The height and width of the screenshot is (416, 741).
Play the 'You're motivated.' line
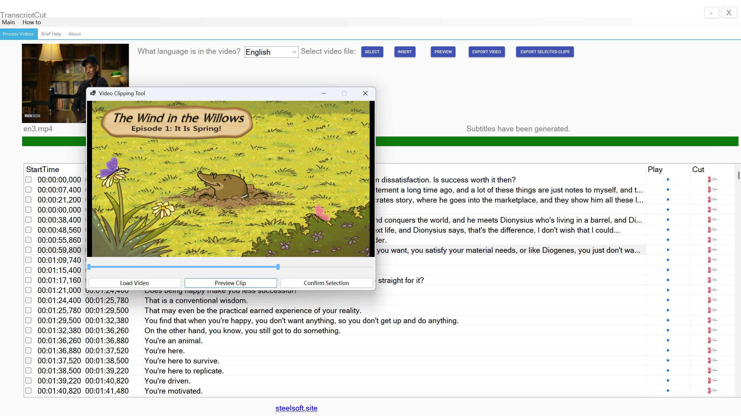pos(668,391)
